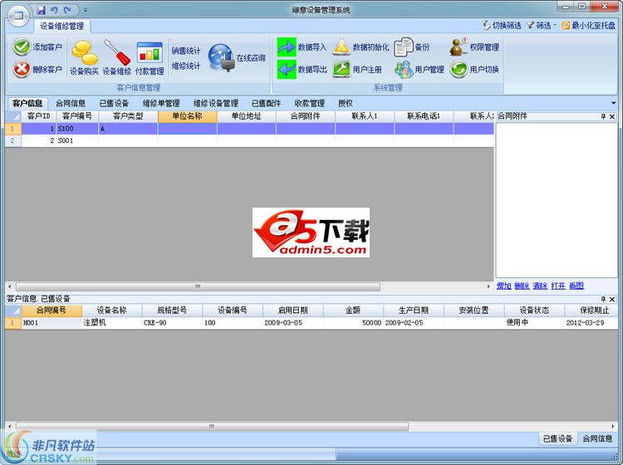Click customer grid scroll right arrow
Viewport: 623px width, 465px height.
coord(488,286)
